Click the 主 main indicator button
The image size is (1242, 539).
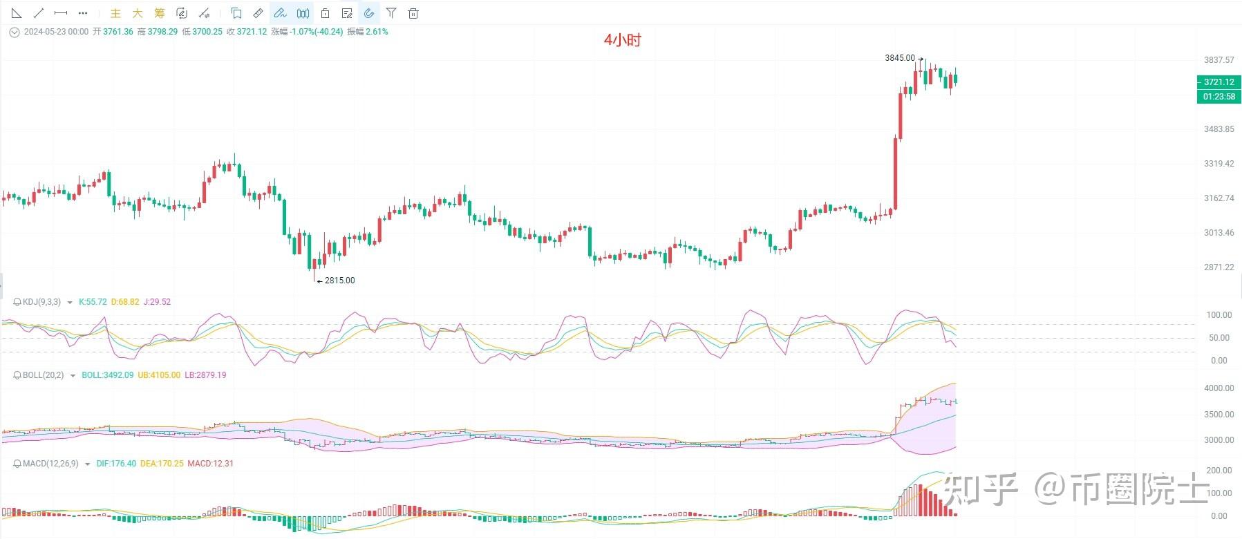(116, 13)
